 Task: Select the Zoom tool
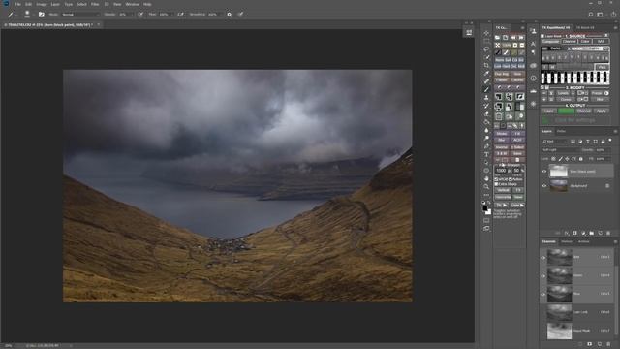486,187
